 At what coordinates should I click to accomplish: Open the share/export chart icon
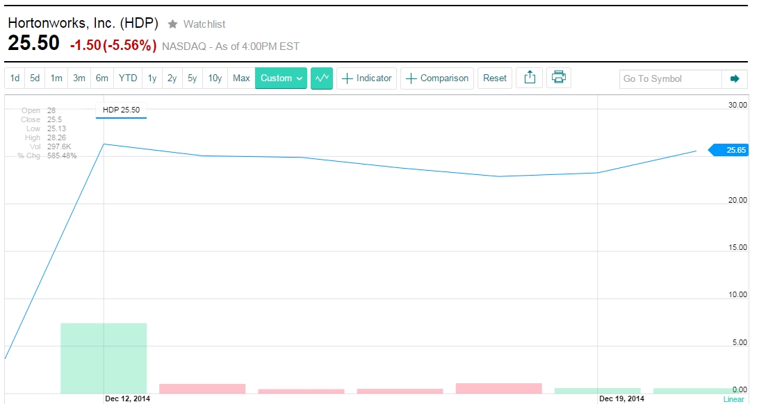tap(530, 78)
